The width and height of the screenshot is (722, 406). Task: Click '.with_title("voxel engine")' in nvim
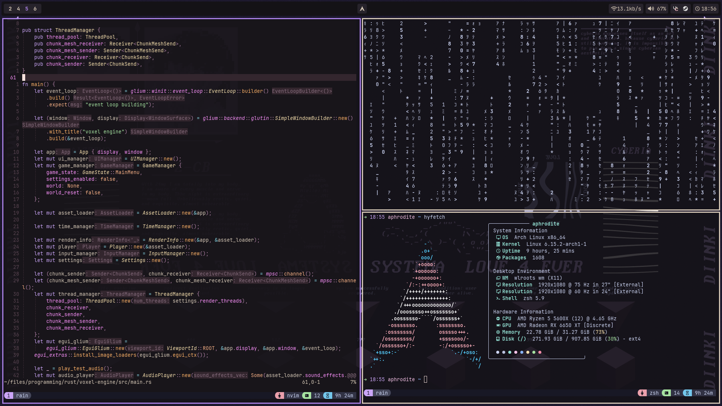coord(87,132)
